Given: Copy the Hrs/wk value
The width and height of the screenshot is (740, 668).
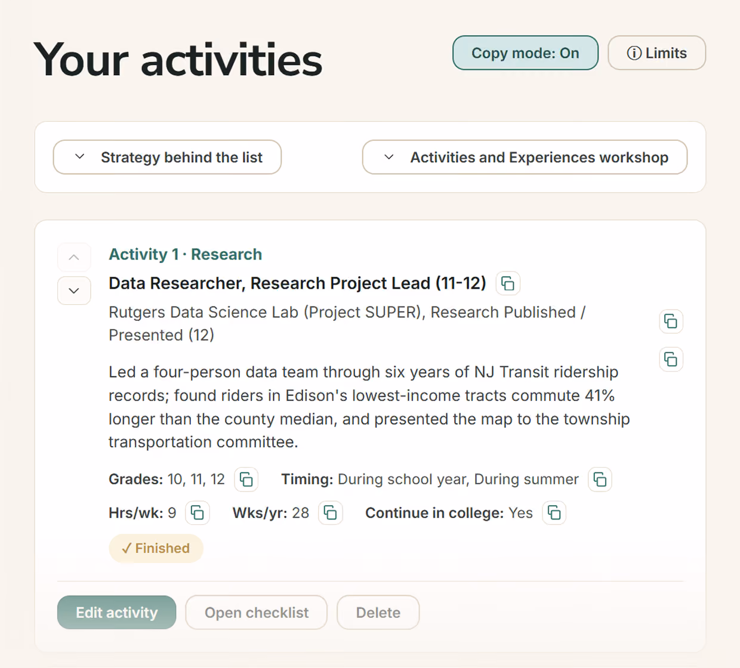Looking at the screenshot, I should click(x=198, y=513).
